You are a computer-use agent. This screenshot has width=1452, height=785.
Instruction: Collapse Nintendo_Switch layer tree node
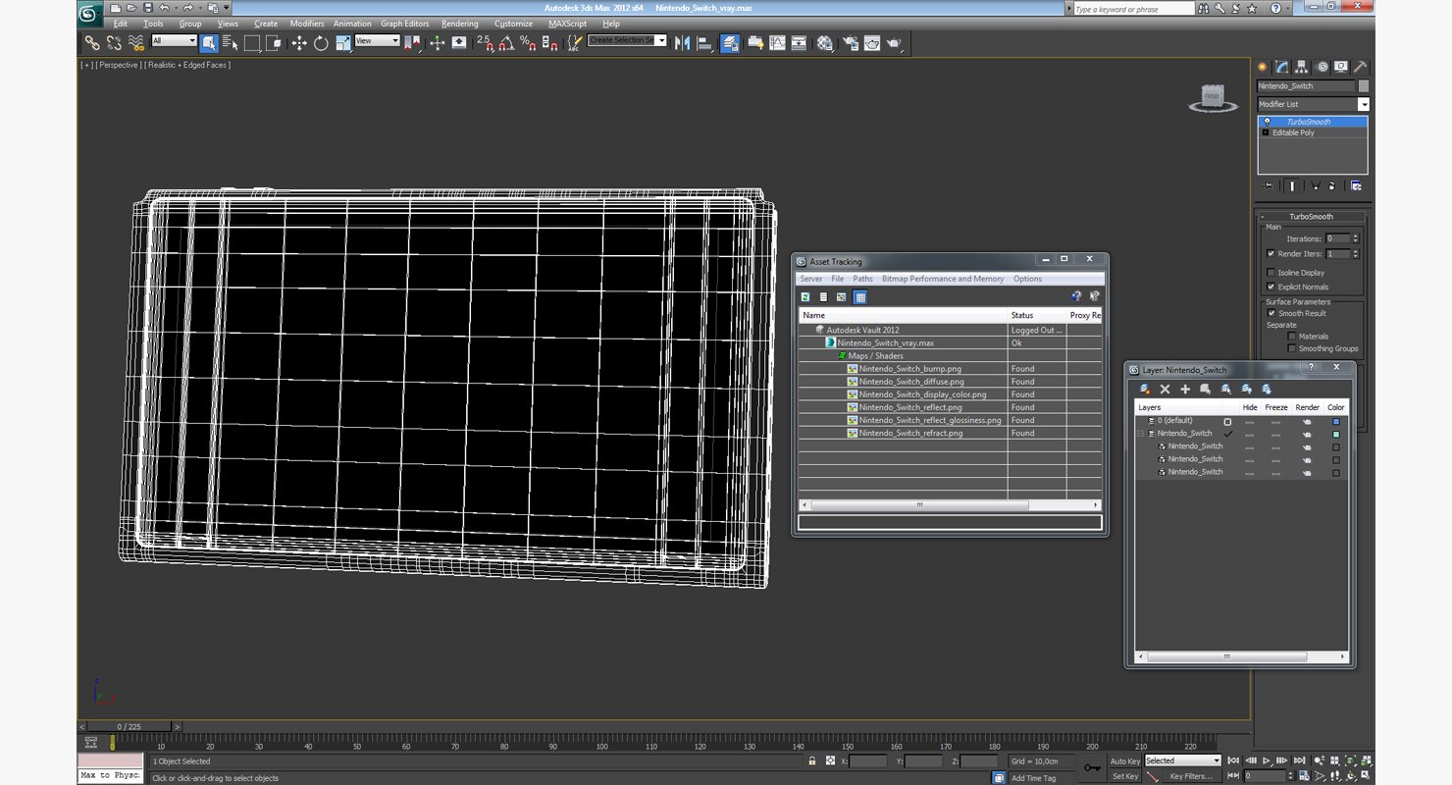[x=1140, y=434]
